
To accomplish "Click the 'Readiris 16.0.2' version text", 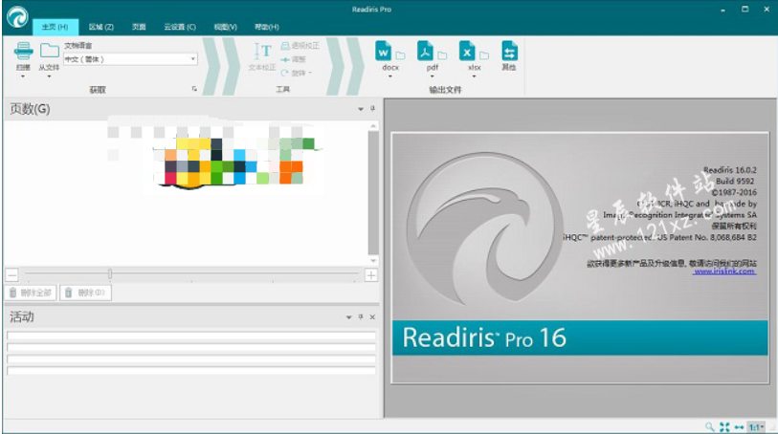I will [730, 170].
